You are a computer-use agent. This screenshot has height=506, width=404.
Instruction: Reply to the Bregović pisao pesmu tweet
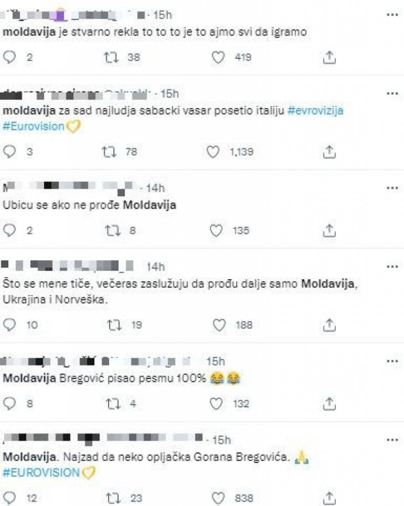coord(9,403)
